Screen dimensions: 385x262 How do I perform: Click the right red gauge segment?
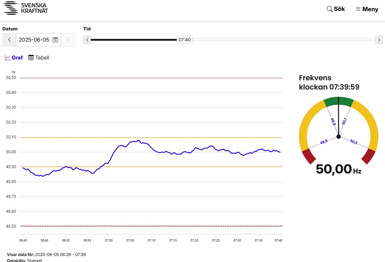coord(368,156)
